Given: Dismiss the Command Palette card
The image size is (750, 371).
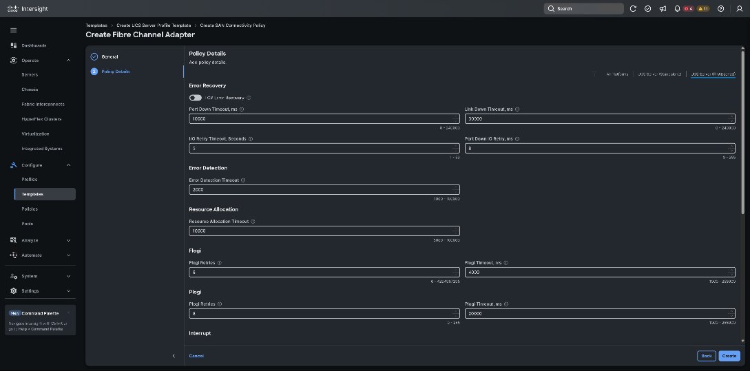Looking at the screenshot, I should click(x=68, y=313).
